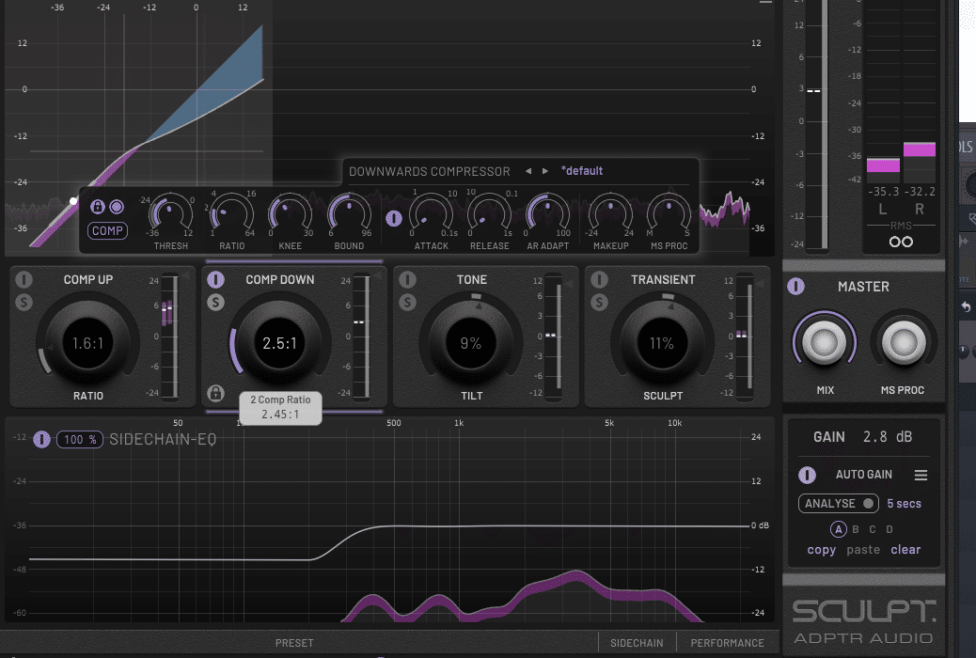Click the SCULPT ADPTR AUDIO logo
This screenshot has width=976, height=658.
coord(863,622)
